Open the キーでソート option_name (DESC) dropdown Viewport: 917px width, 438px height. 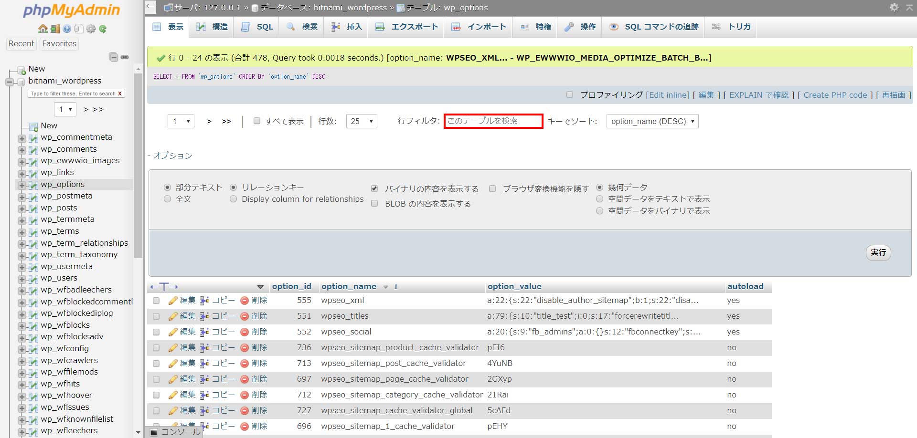[652, 121]
